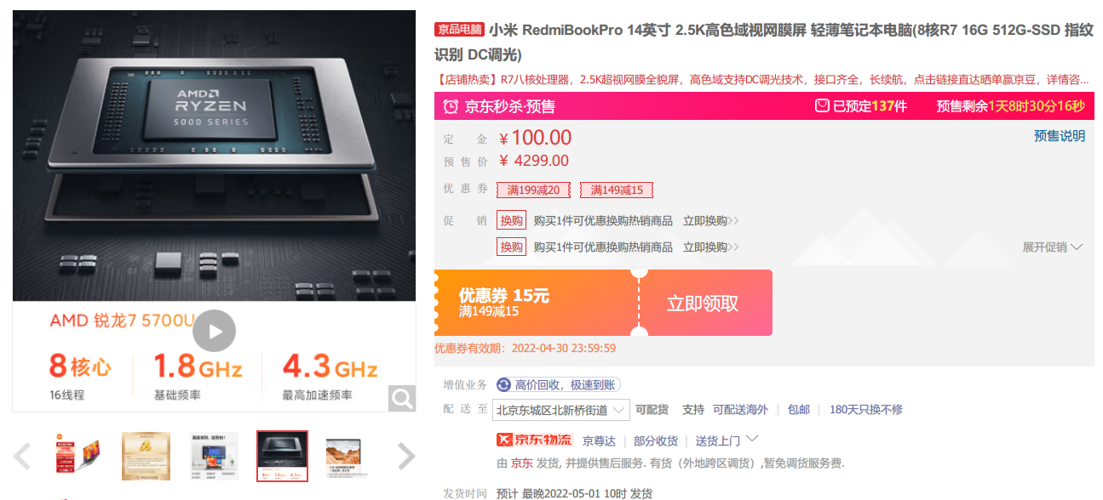The image size is (1103, 500).
Task: Expand promotions with 展开促销
Action: point(1053,247)
